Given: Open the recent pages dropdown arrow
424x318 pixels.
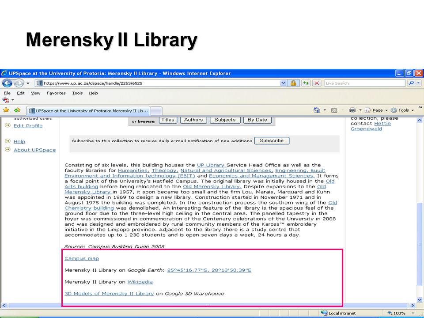Looking at the screenshot, I should point(28,83).
